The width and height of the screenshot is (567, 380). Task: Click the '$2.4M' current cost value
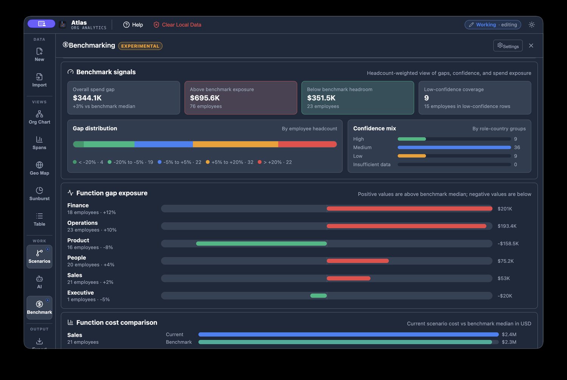click(509, 334)
